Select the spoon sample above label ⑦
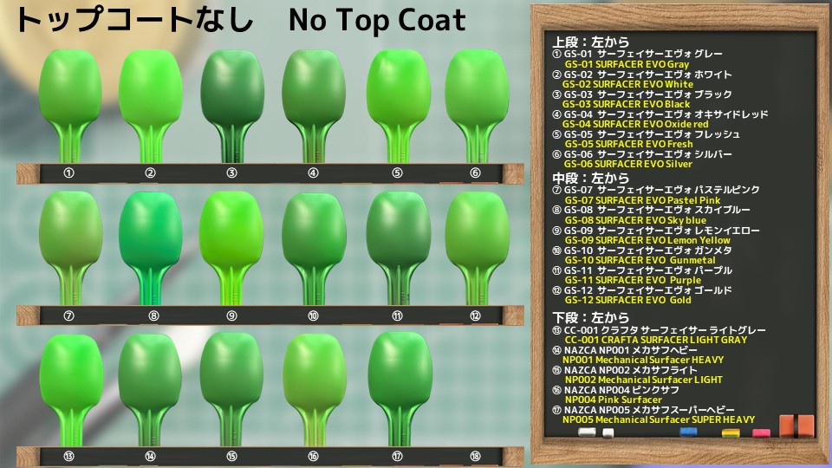Viewport: 832px width, 468px height. tap(70, 249)
